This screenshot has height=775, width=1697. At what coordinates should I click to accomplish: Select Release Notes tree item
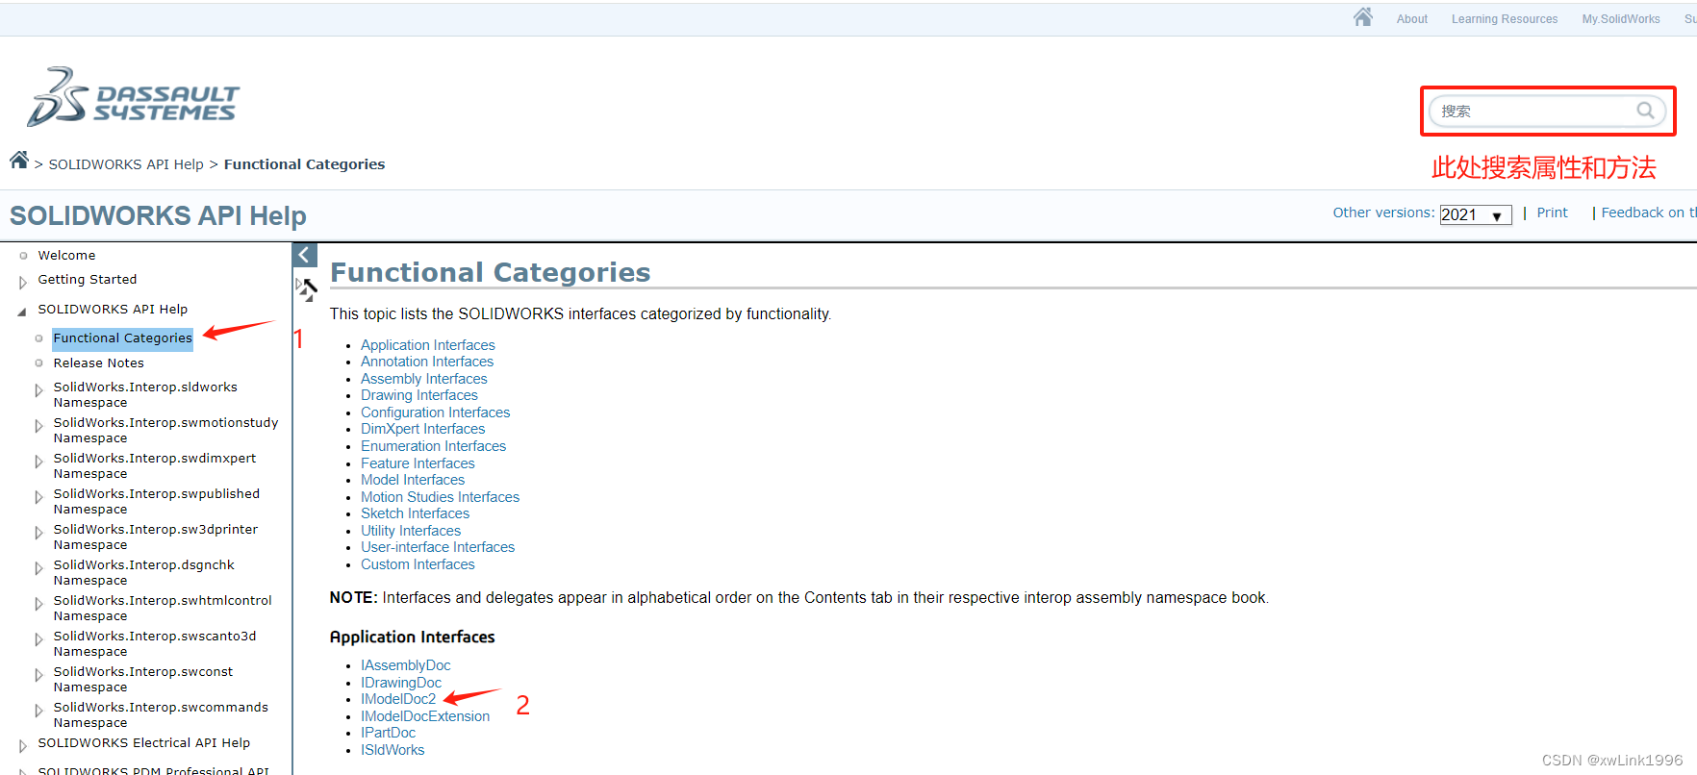(98, 362)
